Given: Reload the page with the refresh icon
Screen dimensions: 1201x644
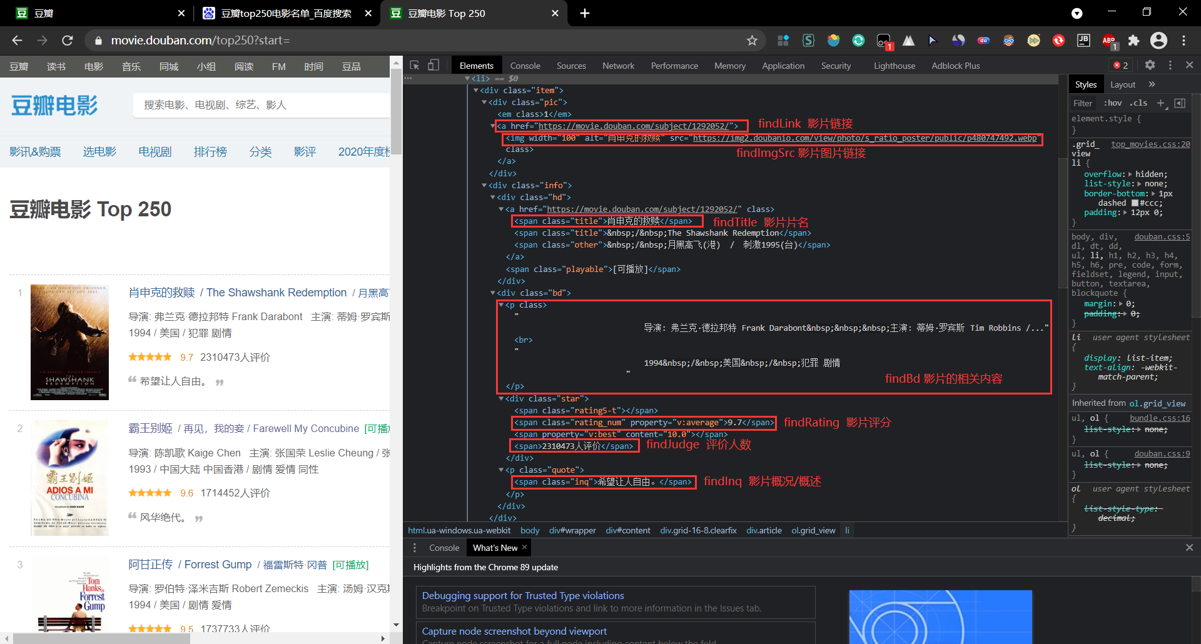Looking at the screenshot, I should [x=68, y=41].
